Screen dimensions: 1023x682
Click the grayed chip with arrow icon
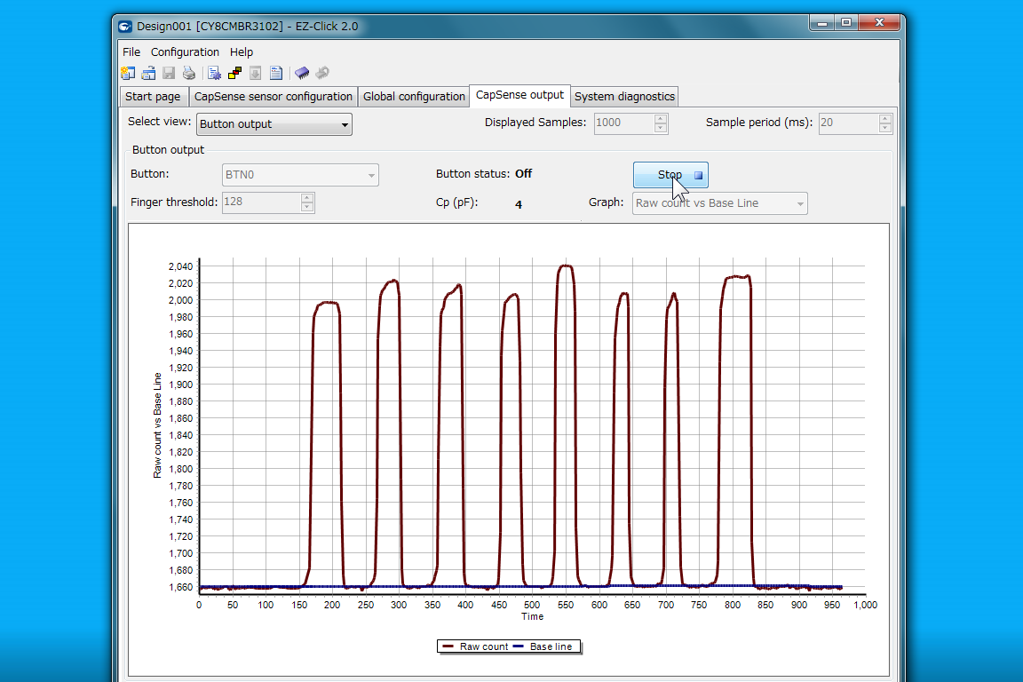pyautogui.click(x=322, y=73)
